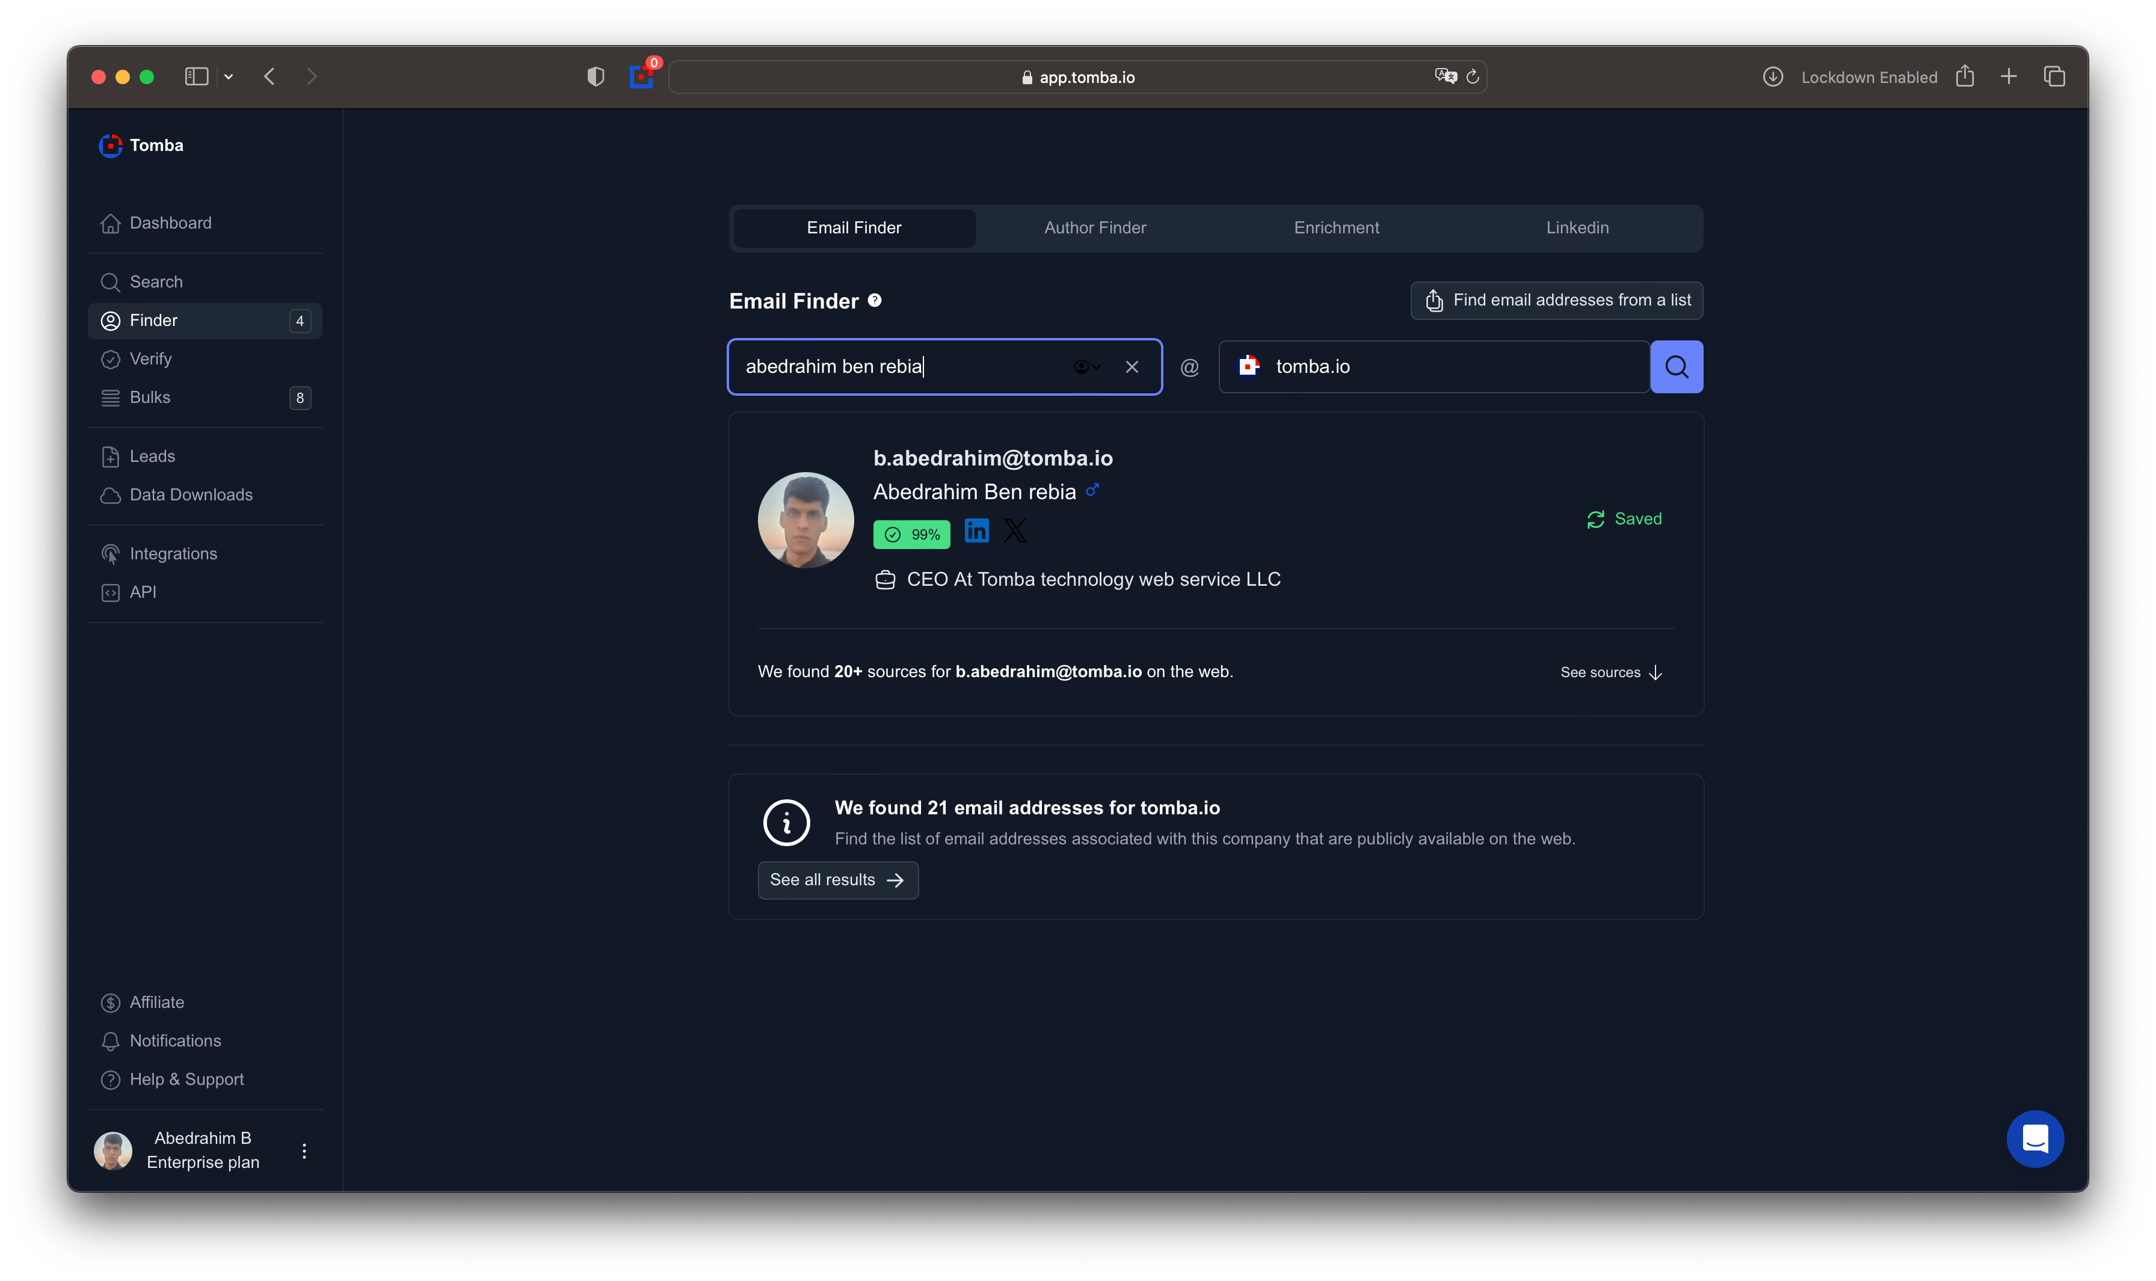
Task: Open a new browser tab with plus
Action: pyautogui.click(x=2009, y=77)
